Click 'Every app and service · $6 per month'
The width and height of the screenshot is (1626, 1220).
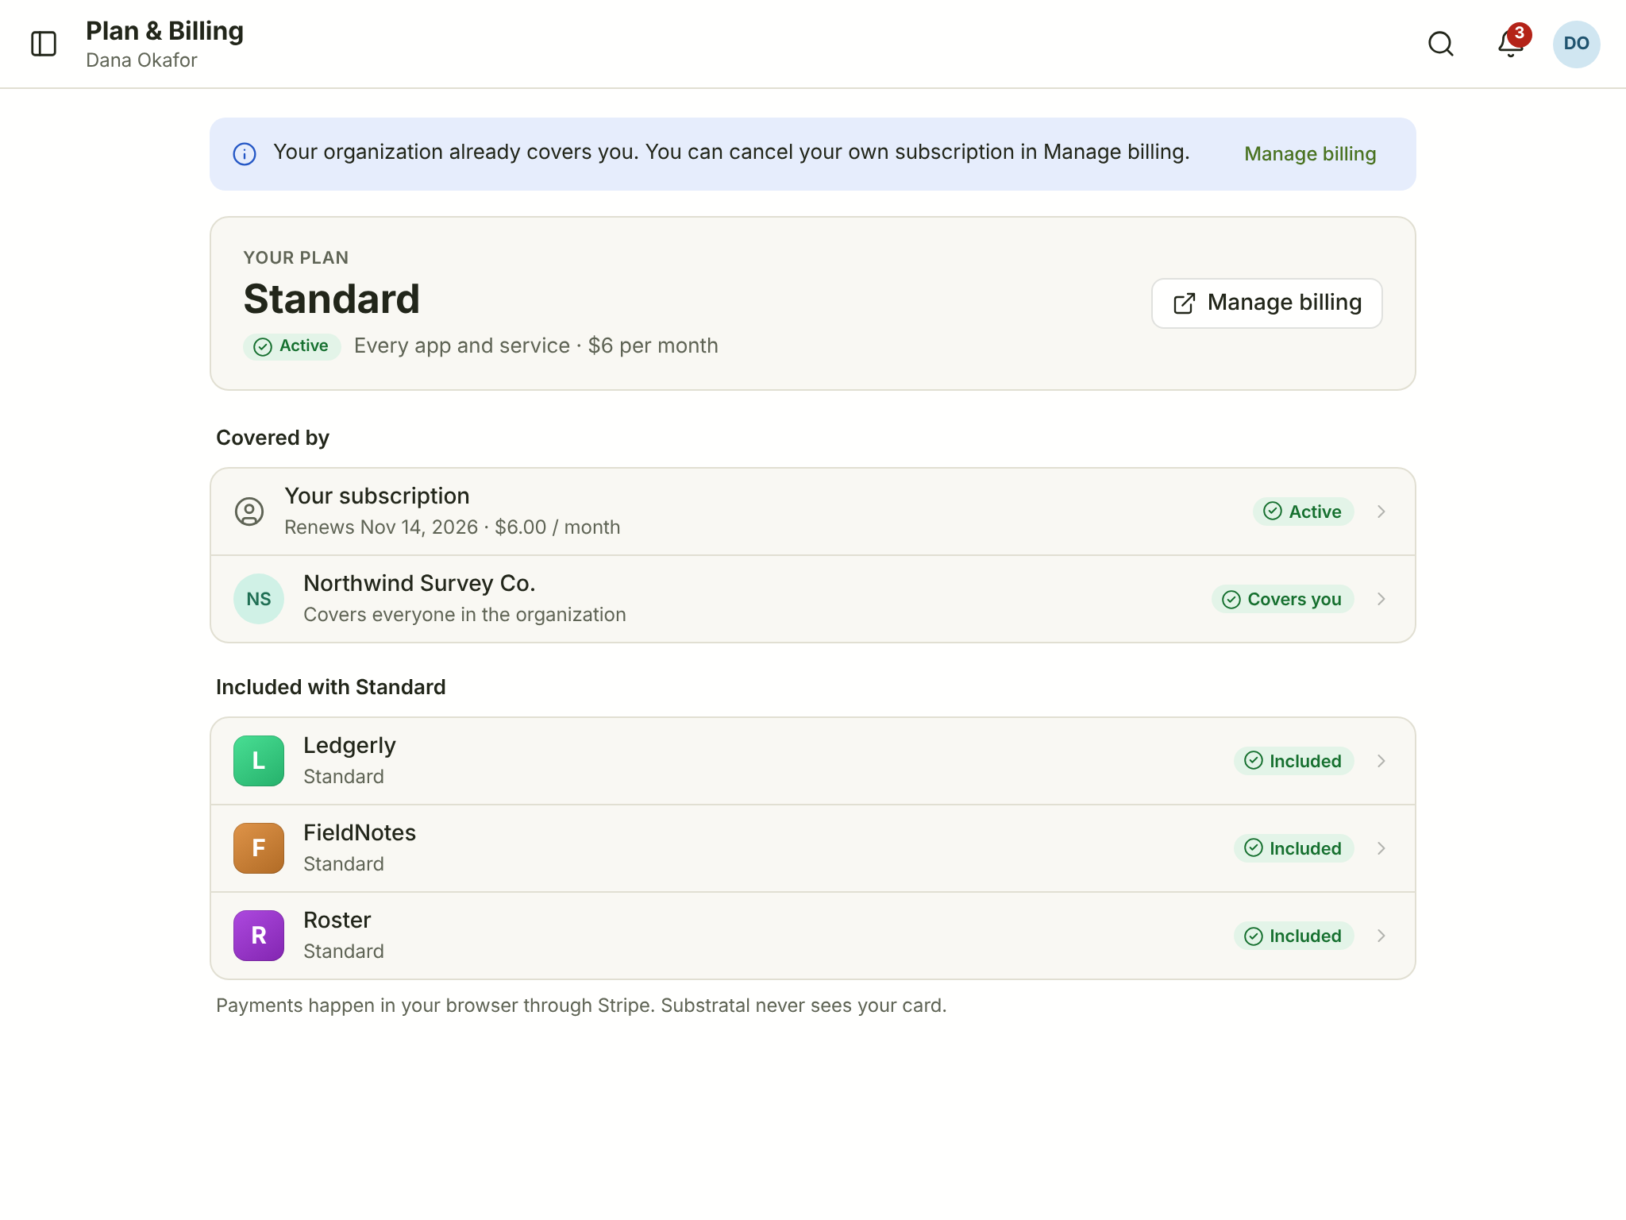536,346
